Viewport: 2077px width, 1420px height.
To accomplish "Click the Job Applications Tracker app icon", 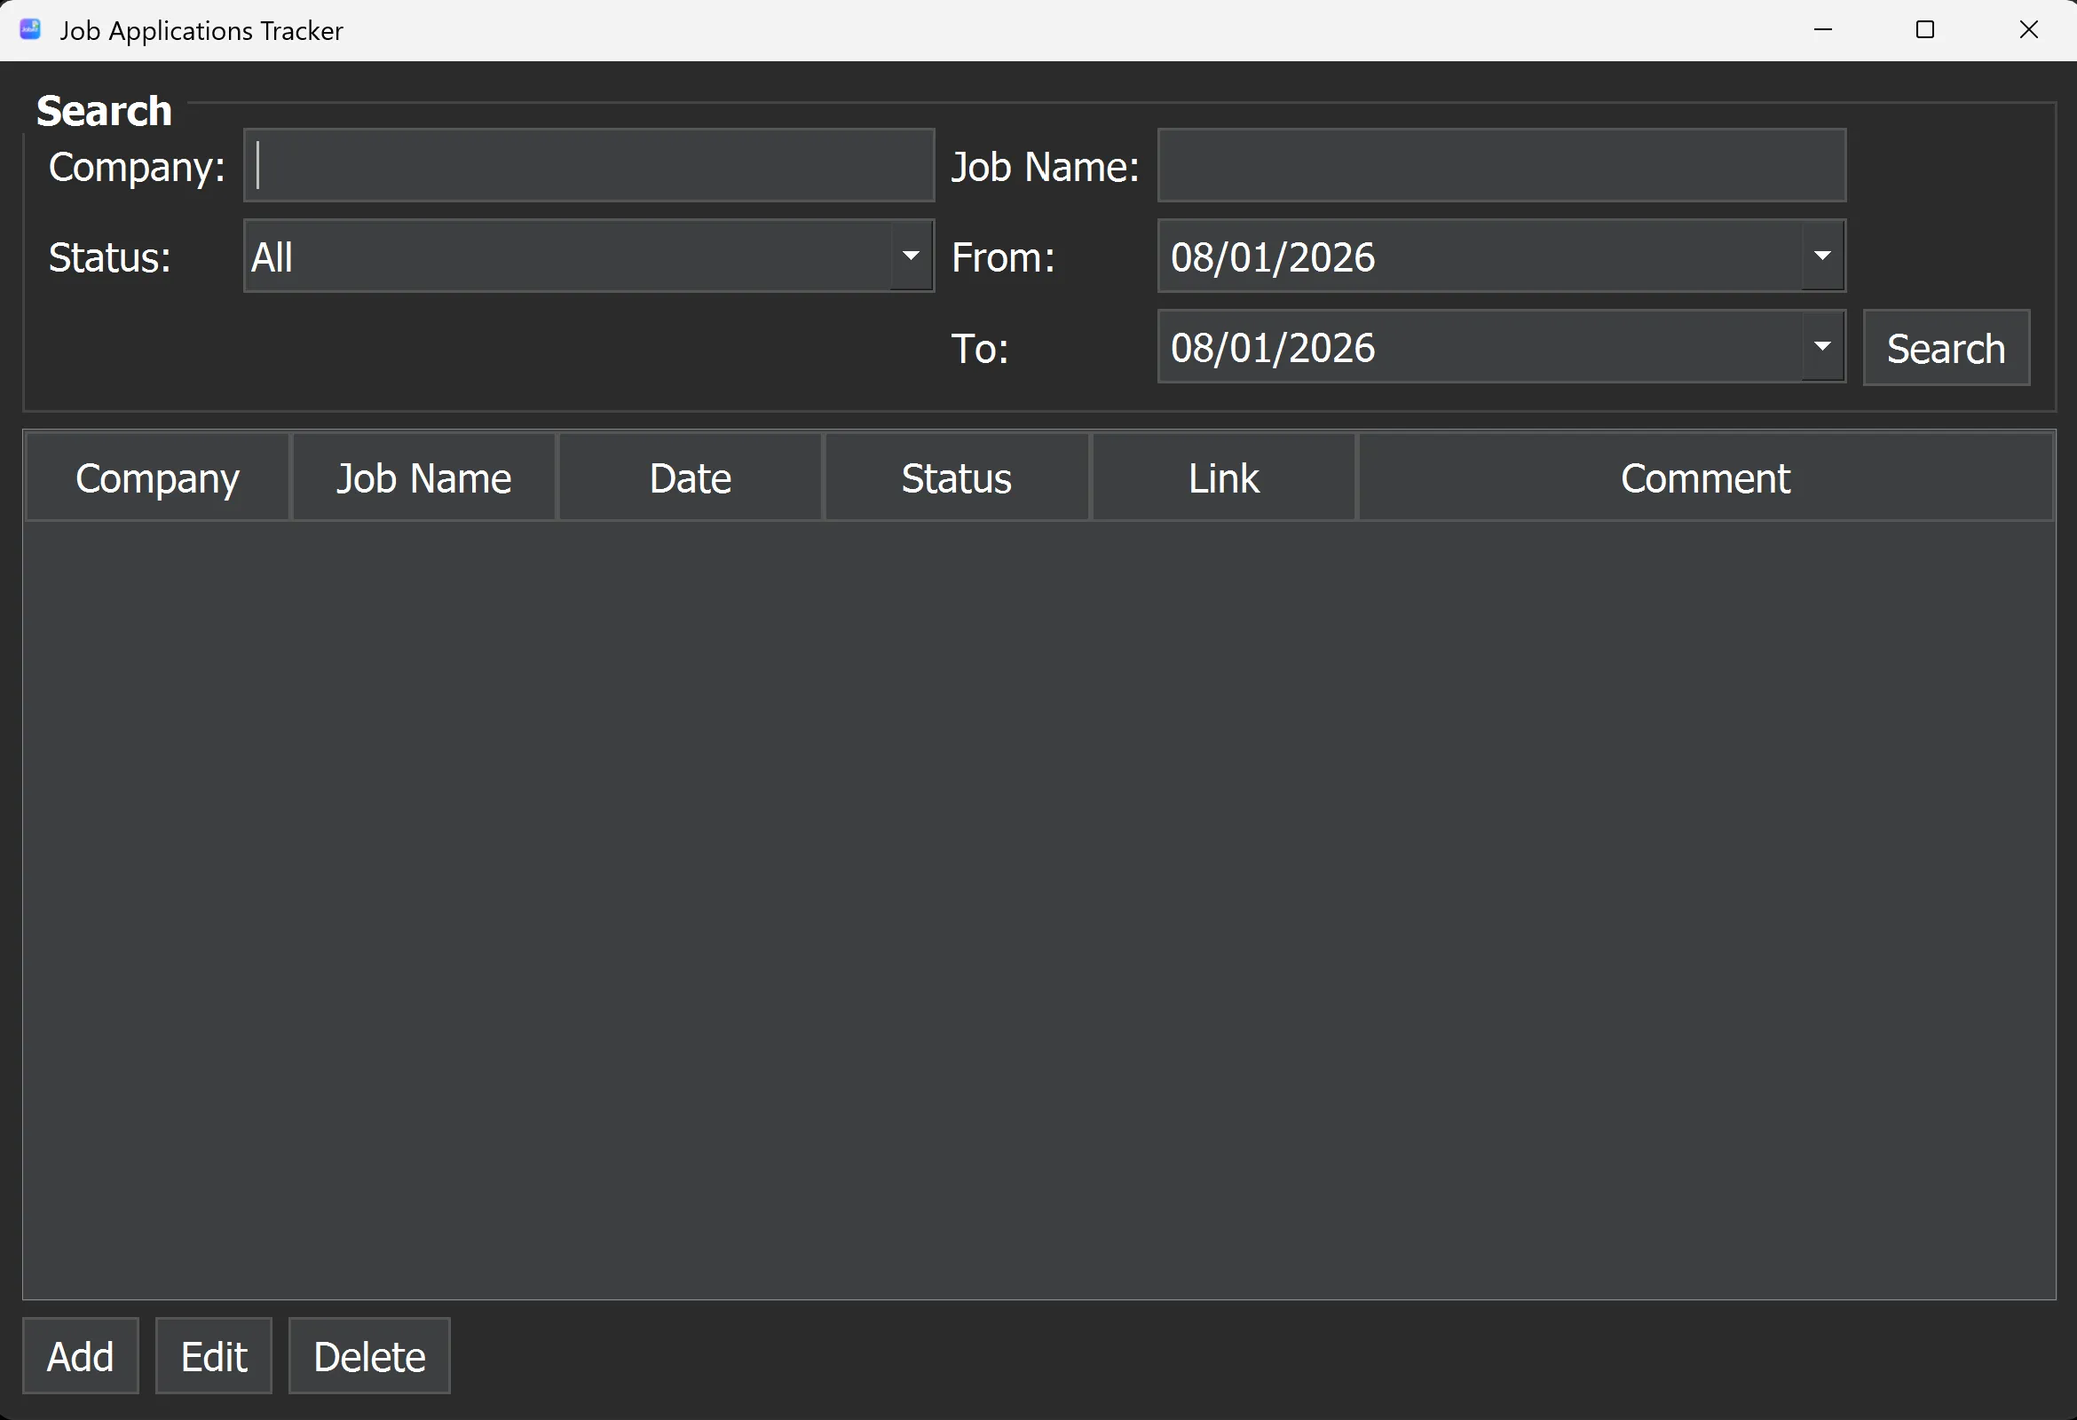I will point(29,29).
